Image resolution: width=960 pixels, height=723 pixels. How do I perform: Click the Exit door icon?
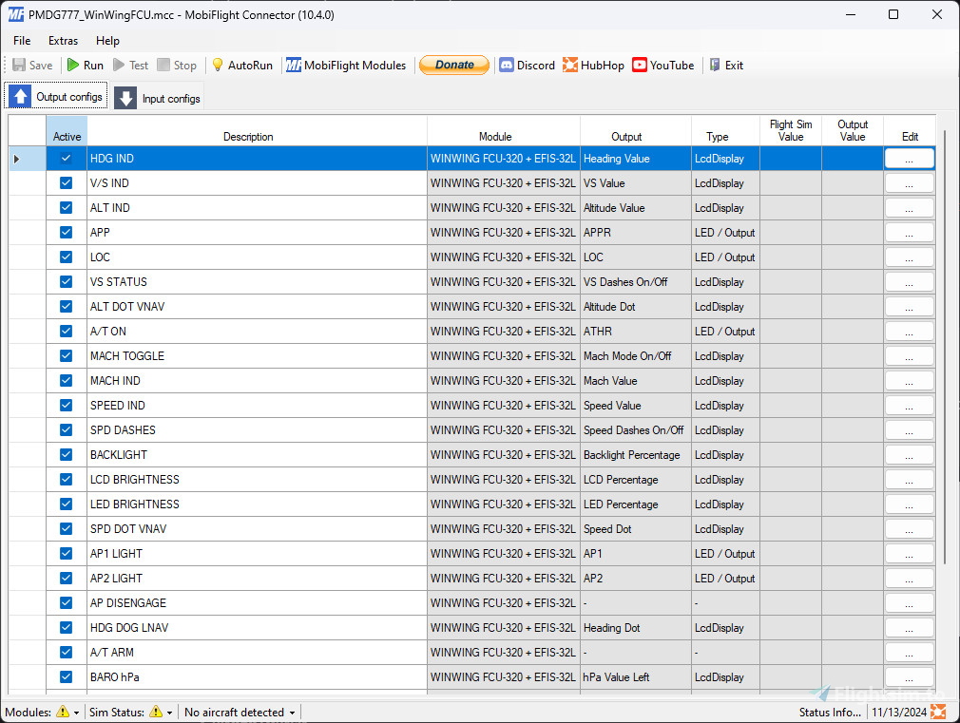pos(715,66)
